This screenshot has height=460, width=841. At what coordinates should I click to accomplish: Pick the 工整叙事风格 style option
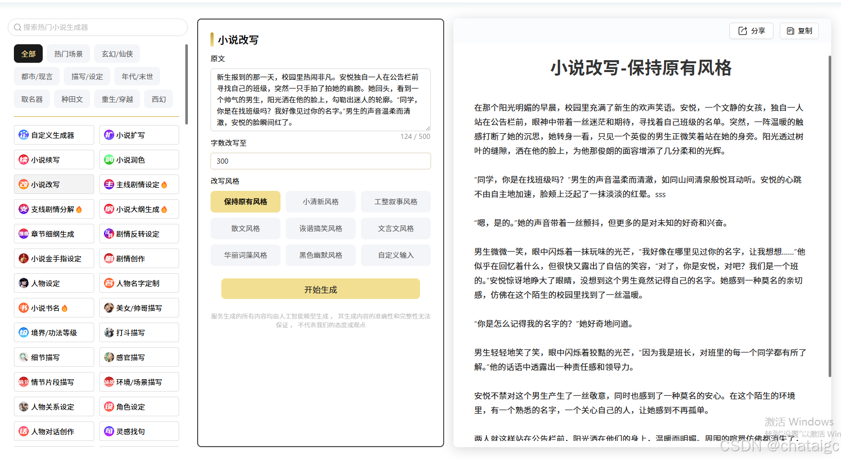click(396, 202)
